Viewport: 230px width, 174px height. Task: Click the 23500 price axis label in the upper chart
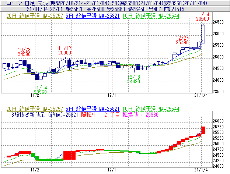tap(218, 92)
